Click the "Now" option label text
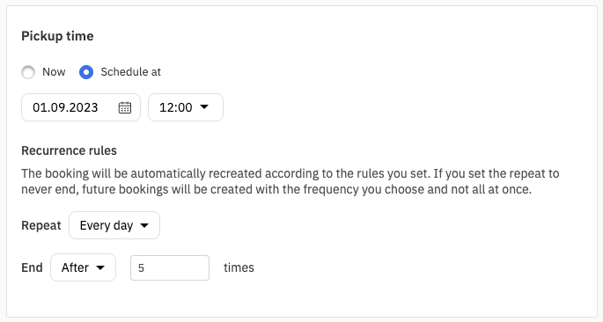 pyautogui.click(x=54, y=72)
